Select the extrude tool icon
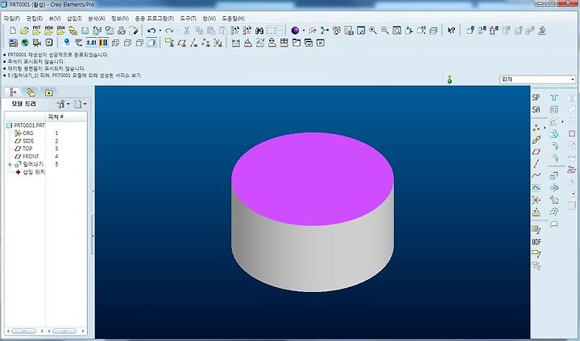The width and height of the screenshot is (580, 341). point(554,176)
